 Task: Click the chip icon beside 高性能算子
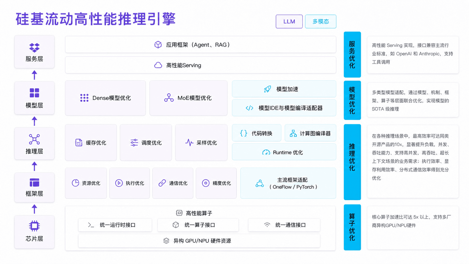179,213
